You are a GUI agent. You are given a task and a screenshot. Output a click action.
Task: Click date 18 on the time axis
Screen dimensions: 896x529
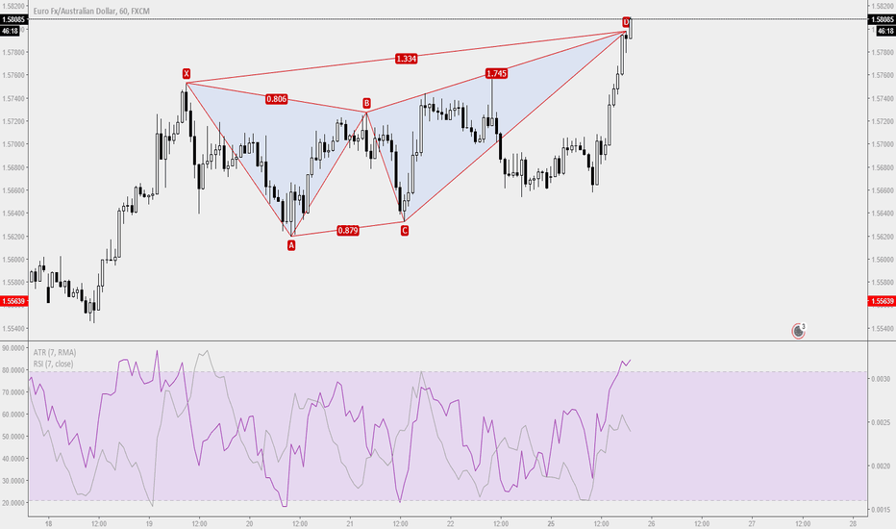click(x=49, y=522)
